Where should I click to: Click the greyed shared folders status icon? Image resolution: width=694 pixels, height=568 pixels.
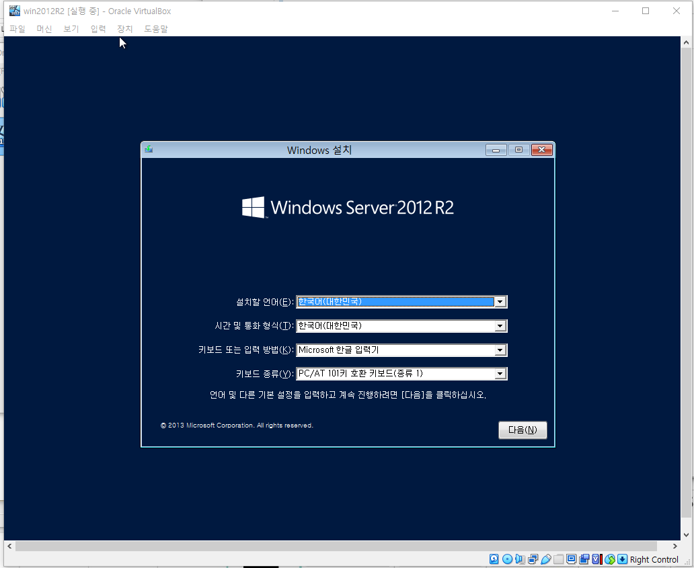[x=558, y=559]
